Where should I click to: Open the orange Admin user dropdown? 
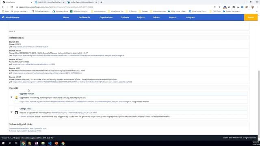click(x=251, y=17)
